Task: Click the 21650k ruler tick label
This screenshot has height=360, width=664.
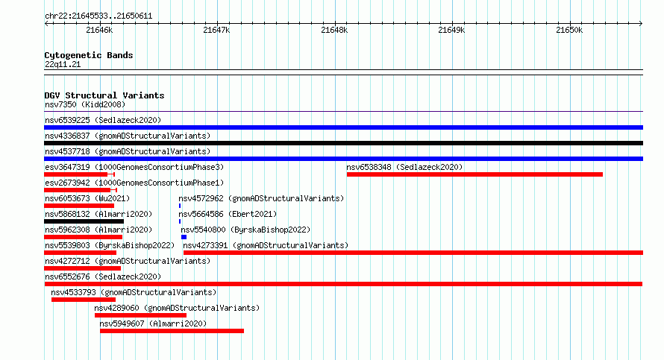Action: [x=569, y=30]
